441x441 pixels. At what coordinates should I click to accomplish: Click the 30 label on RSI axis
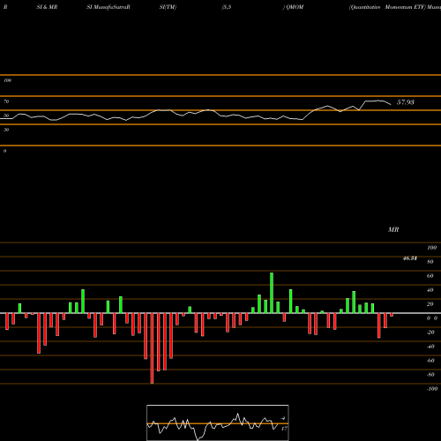[6, 130]
